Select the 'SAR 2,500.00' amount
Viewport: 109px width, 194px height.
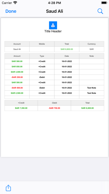point(17,93)
